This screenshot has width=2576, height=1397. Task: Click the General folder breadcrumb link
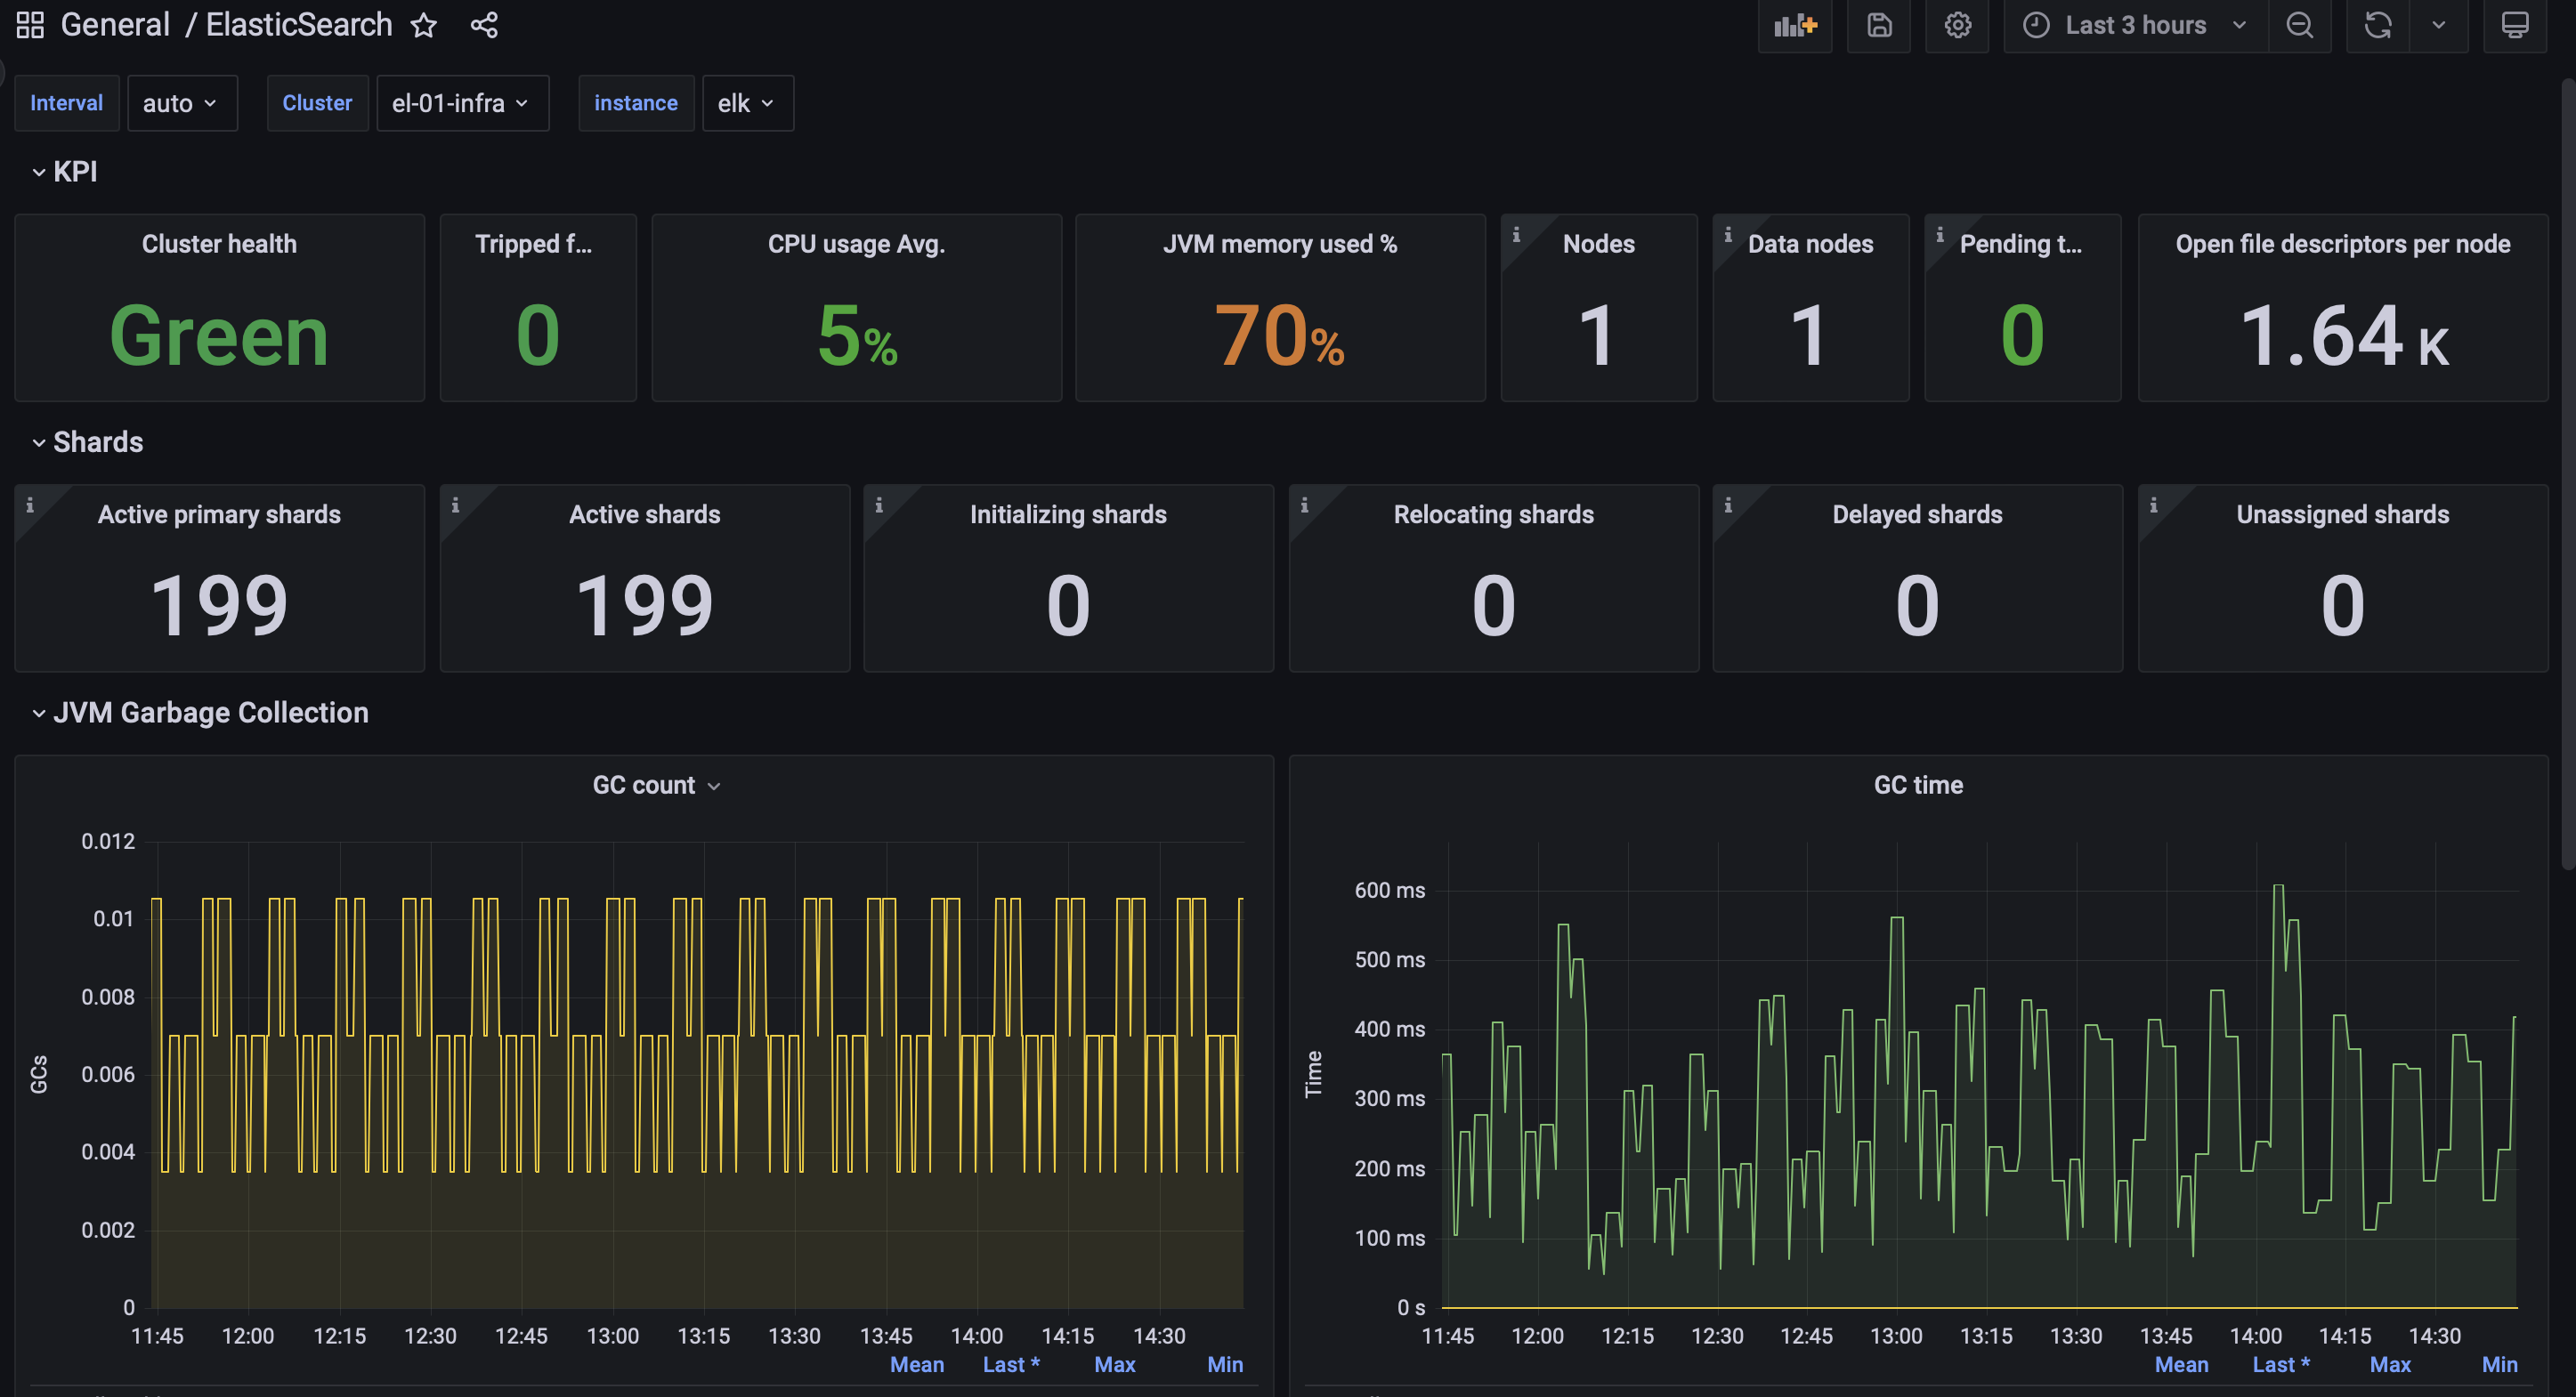[x=115, y=25]
